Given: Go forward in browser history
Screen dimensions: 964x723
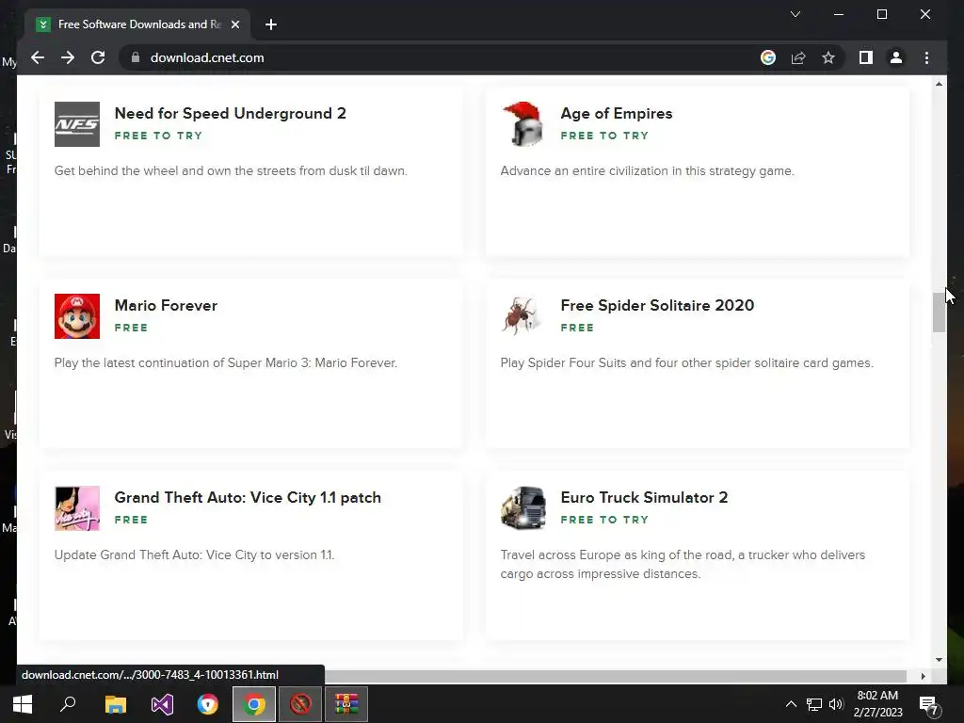Looking at the screenshot, I should pos(68,57).
